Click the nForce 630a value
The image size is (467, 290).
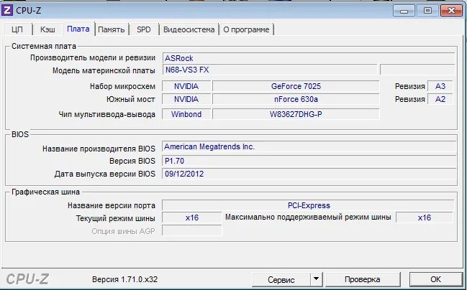[296, 99]
